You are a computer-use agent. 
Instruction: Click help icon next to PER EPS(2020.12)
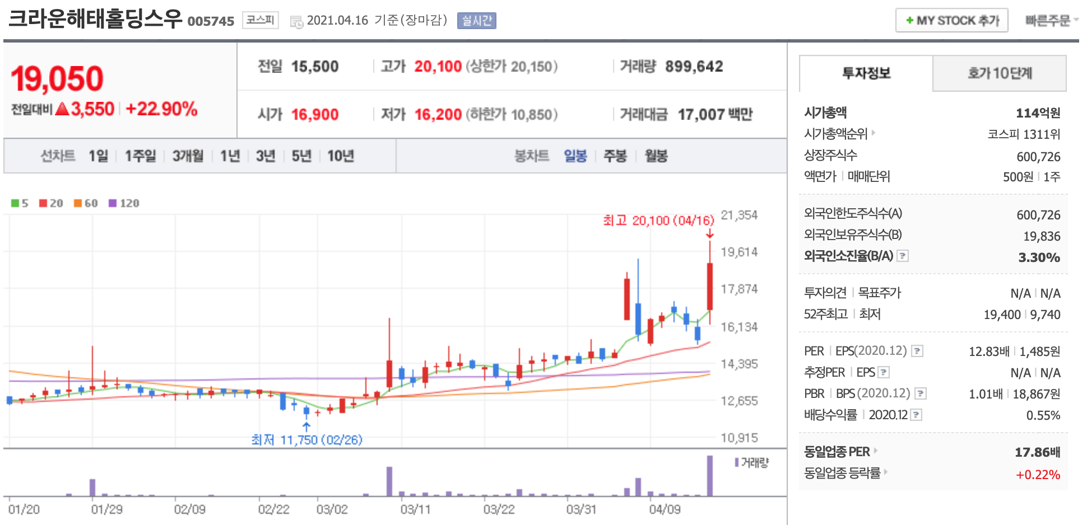pyautogui.click(x=917, y=351)
